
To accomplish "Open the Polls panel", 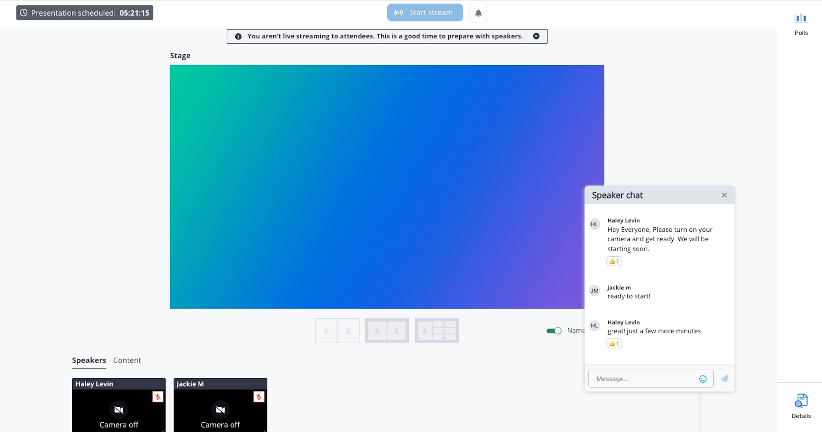I will (x=801, y=24).
